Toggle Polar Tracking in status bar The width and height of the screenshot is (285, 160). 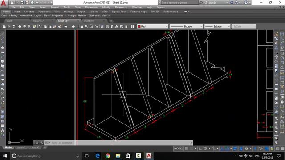pyautogui.click(x=205, y=148)
